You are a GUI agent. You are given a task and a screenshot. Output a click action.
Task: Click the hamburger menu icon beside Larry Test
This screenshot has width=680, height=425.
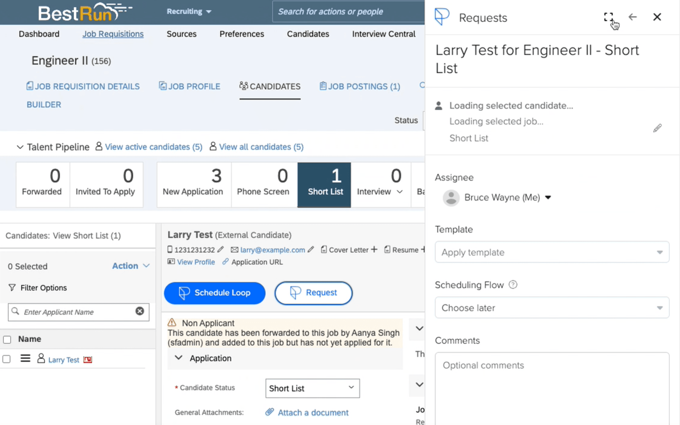pyautogui.click(x=25, y=359)
